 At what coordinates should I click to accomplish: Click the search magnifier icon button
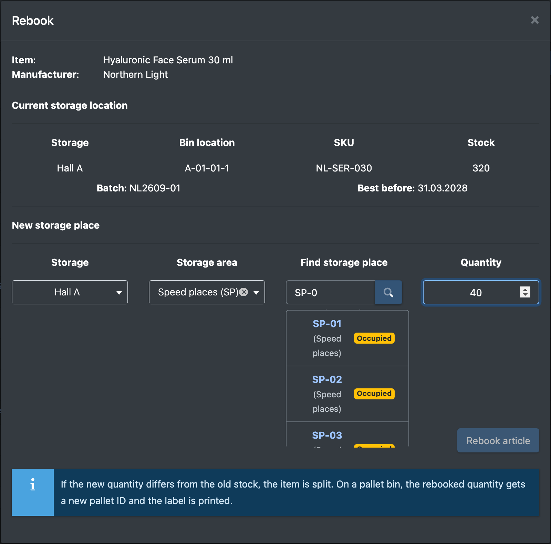pos(388,292)
